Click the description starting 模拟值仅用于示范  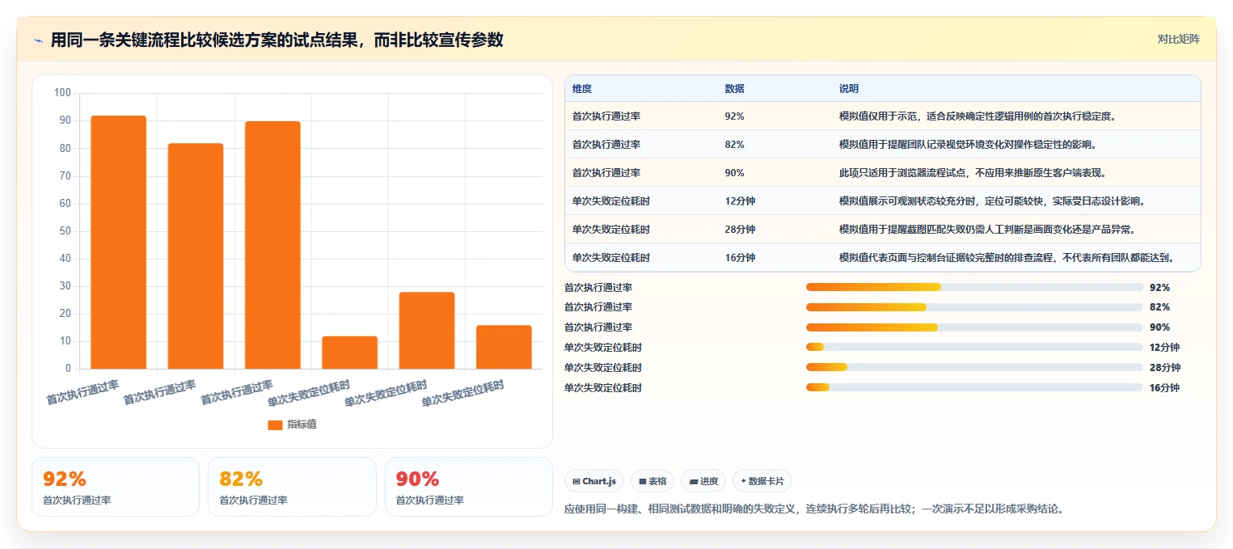(978, 116)
